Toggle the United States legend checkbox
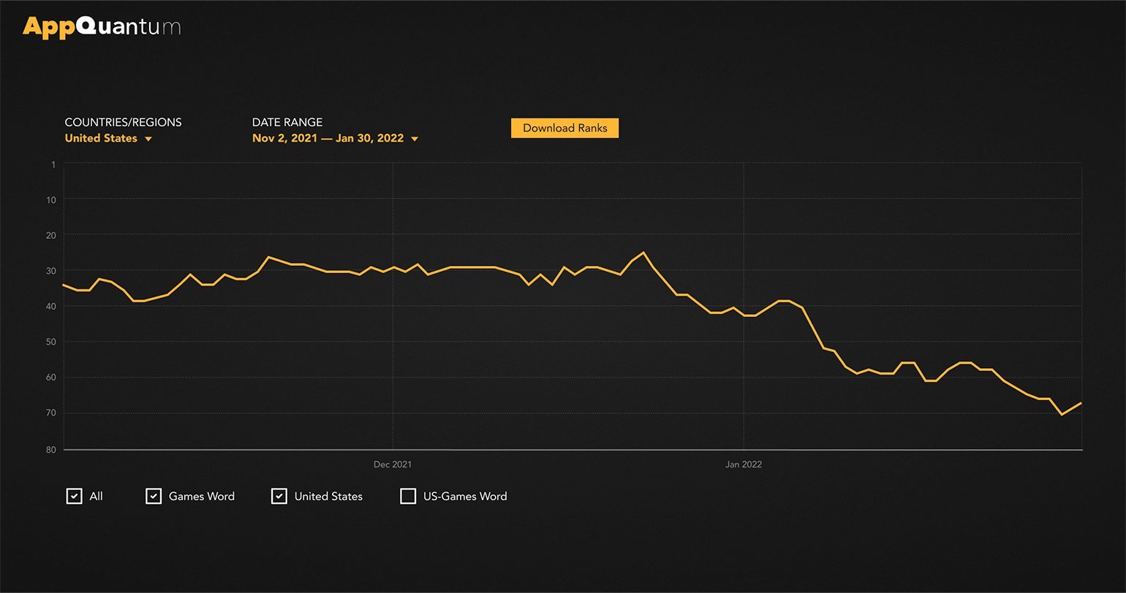This screenshot has height=593, width=1126. point(279,496)
